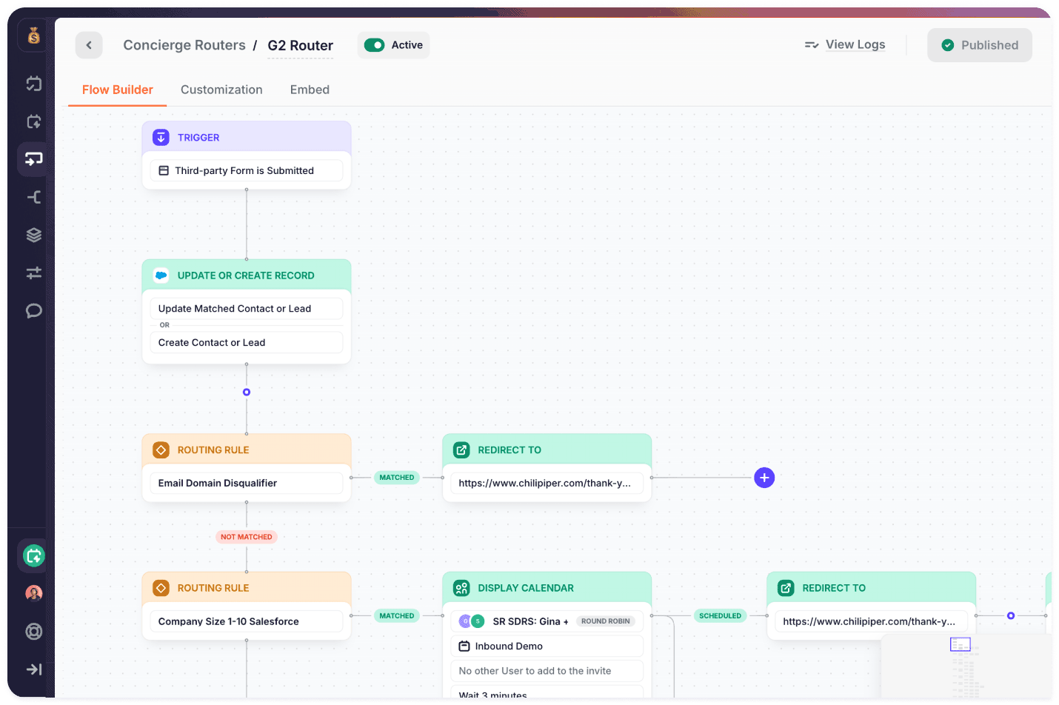Screen dimensions: 1059x705
Task: Select the routers sidebar icon
Action: coord(34,158)
